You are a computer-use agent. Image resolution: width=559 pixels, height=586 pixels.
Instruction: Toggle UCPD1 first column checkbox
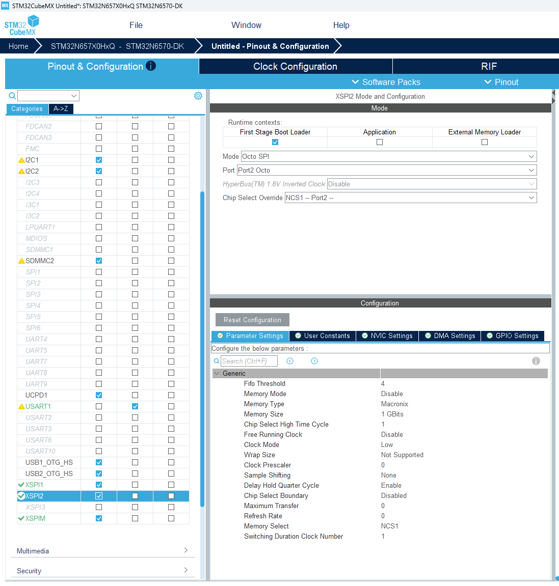tap(99, 395)
